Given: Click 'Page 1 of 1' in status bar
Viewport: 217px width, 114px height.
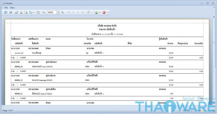Looking at the screenshot, I should [x=8, y=110].
